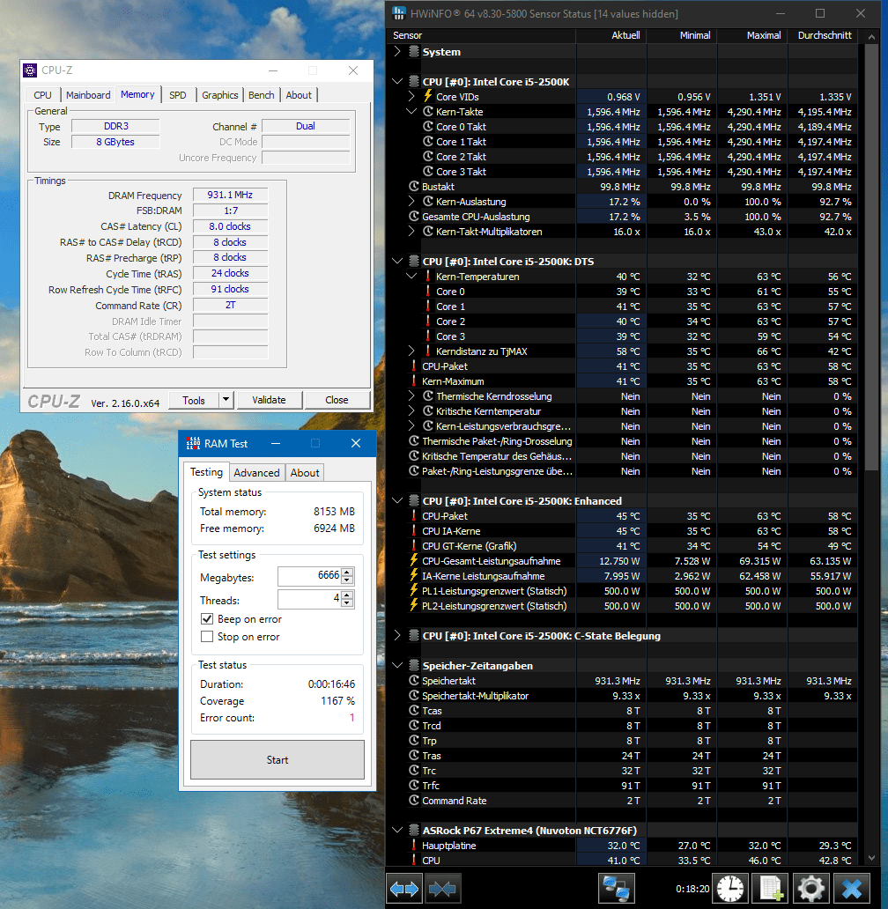Screen dimensions: 888x909
Task: Open HWiNFO settings gear icon
Action: pyautogui.click(x=810, y=889)
